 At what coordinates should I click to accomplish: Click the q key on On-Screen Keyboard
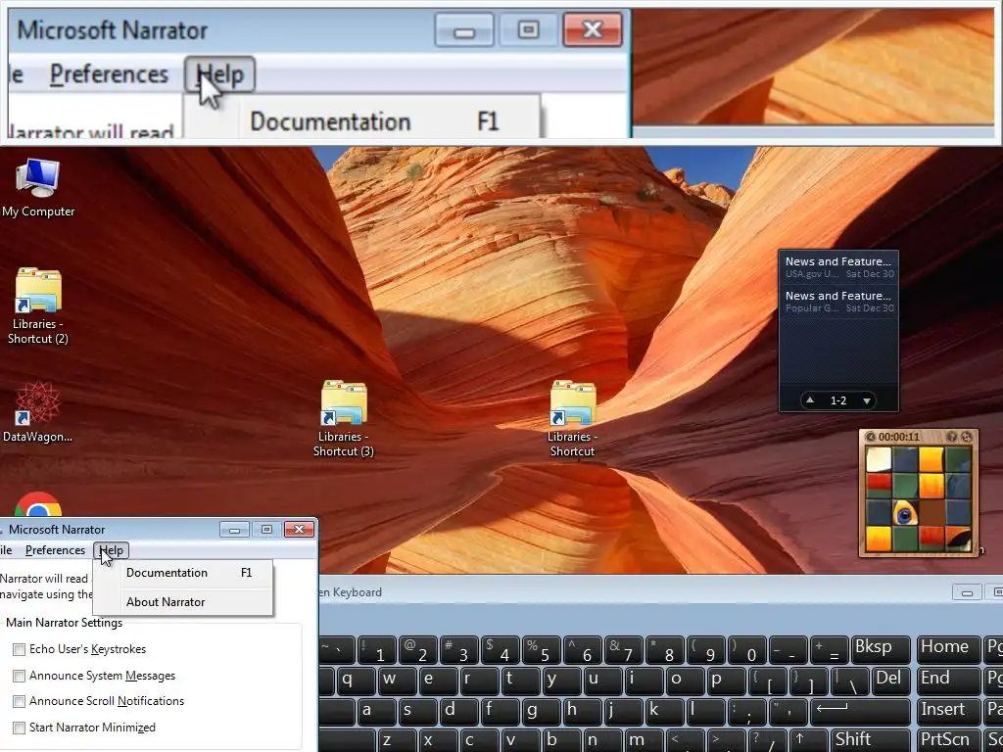(355, 681)
